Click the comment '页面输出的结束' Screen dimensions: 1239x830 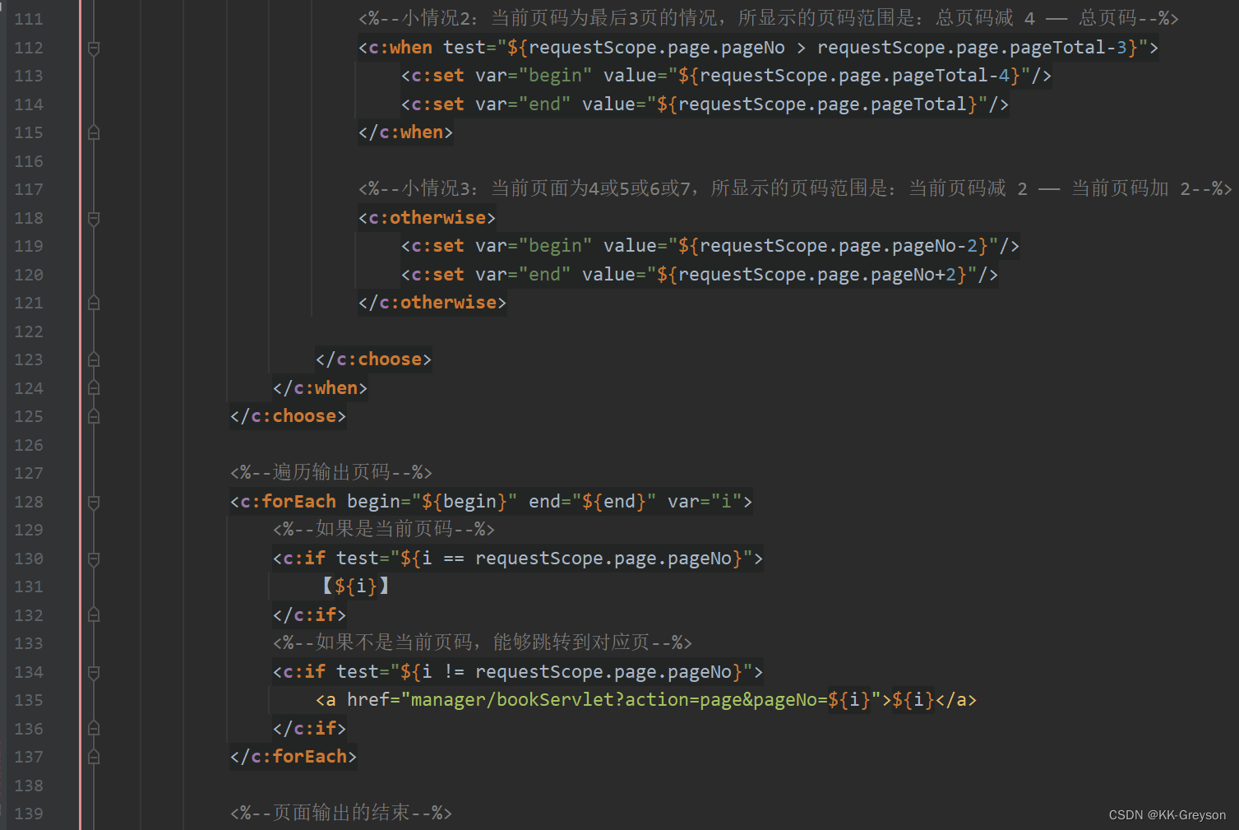[341, 813]
